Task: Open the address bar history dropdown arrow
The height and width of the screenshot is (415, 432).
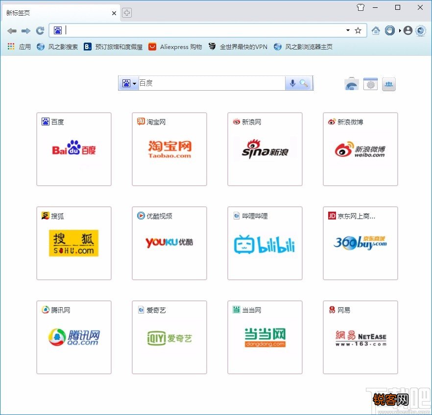Action: (x=348, y=30)
